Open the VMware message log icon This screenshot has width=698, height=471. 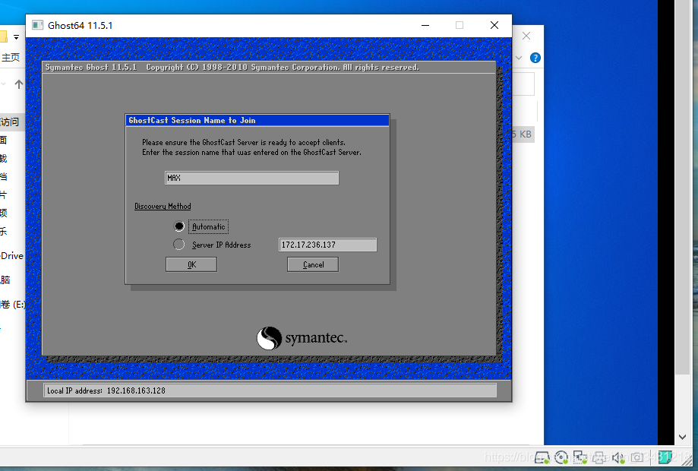[x=665, y=457]
